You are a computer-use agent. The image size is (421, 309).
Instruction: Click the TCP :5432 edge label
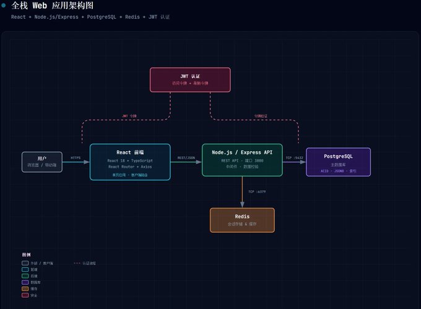coord(294,157)
